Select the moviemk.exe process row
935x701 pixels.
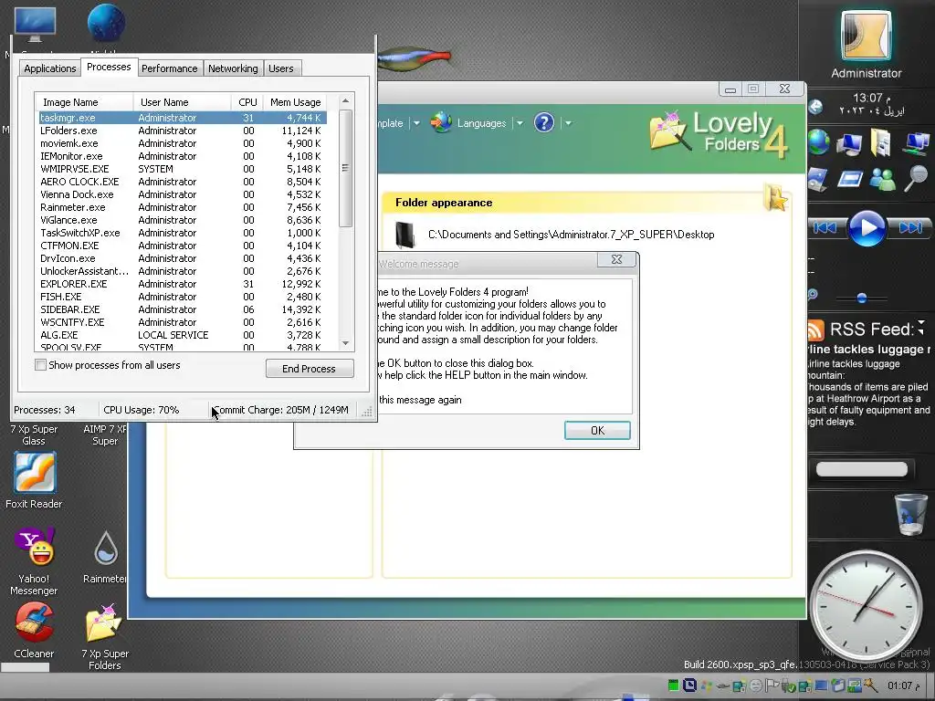click(183, 143)
